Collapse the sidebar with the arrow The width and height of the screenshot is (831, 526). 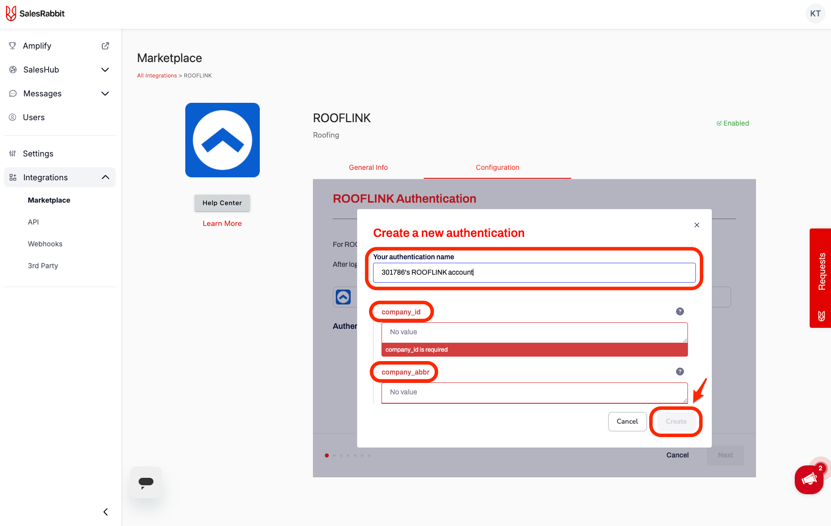105,512
